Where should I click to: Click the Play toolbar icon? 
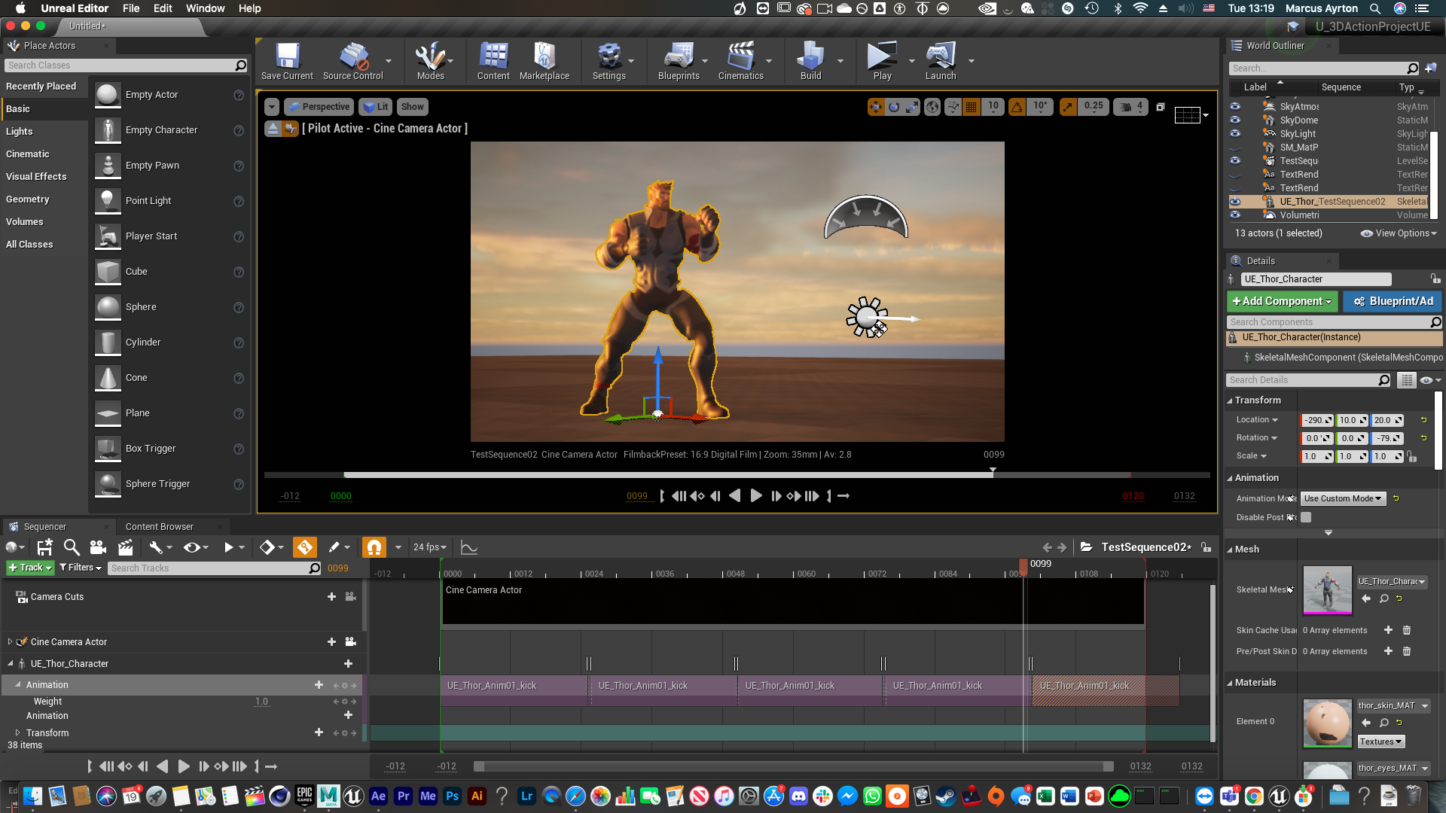tap(882, 62)
